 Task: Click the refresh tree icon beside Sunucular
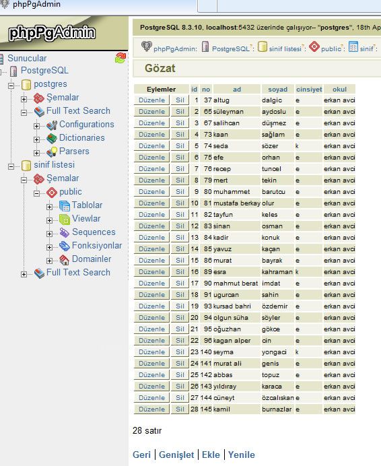click(x=120, y=58)
